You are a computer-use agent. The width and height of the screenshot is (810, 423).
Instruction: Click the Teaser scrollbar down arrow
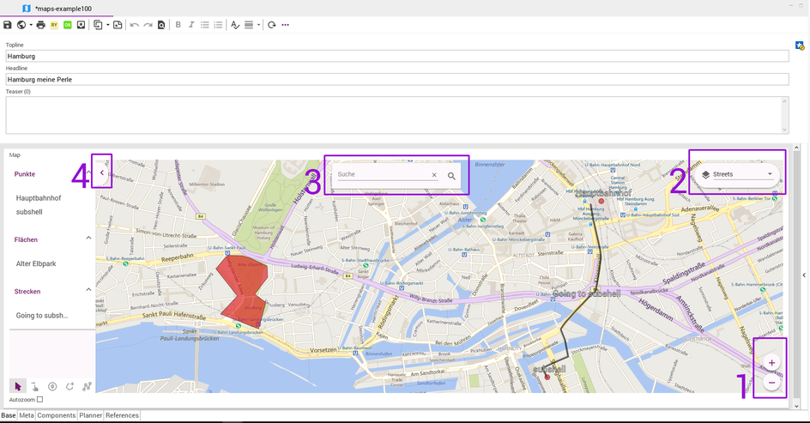pos(785,130)
